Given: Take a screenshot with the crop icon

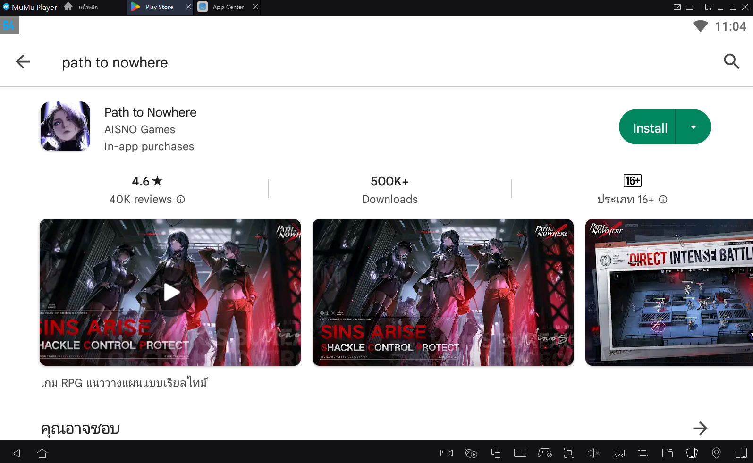Looking at the screenshot, I should (643, 453).
